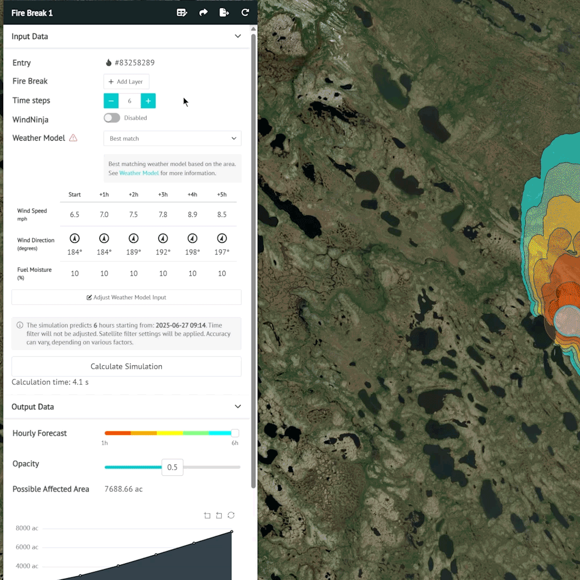
Task: Click the +2h wind speed value 7.5
Action: 134,214
